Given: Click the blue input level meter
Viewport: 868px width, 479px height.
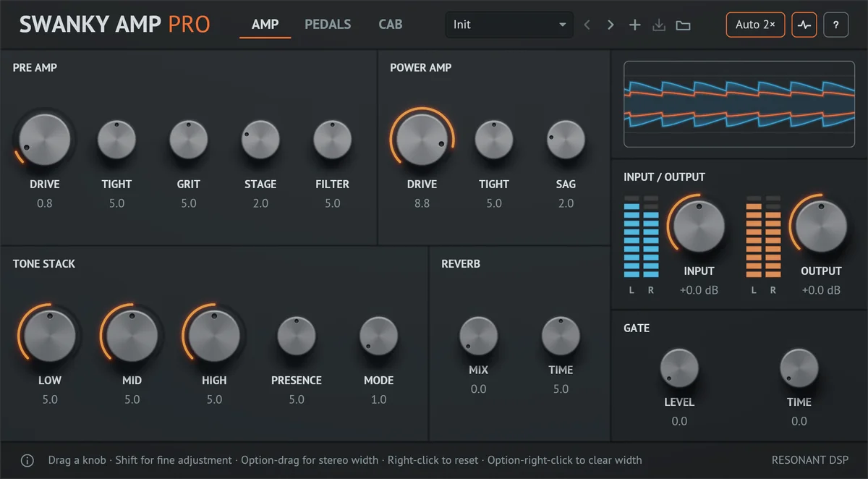Looking at the screenshot, I should pos(641,237).
